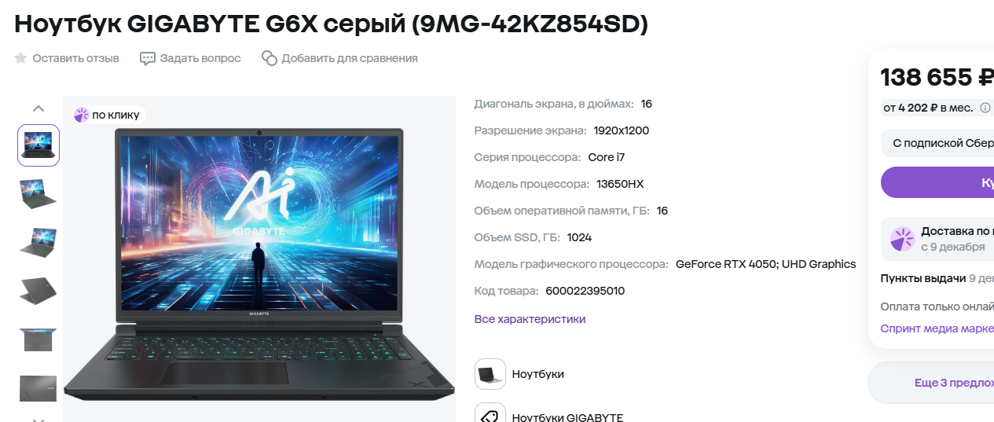Select second angled laptop thumbnail

click(x=39, y=194)
